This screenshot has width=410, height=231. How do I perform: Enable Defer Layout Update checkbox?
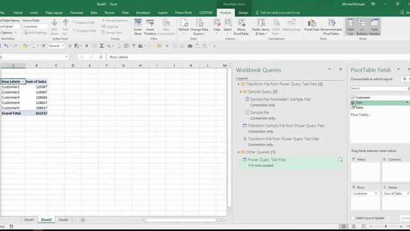[353, 218]
